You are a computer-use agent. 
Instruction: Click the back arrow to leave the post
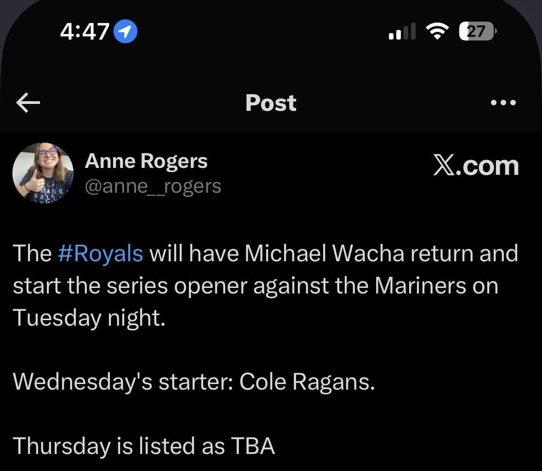(28, 103)
